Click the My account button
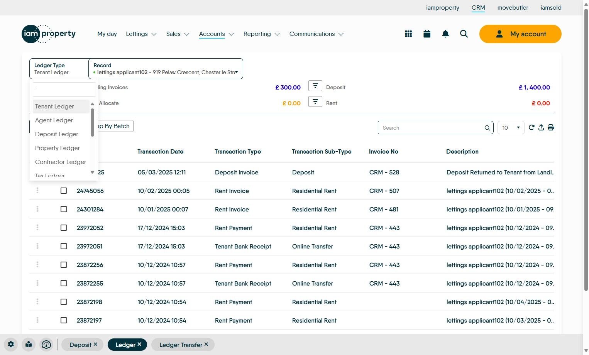589x355 pixels. tap(520, 34)
